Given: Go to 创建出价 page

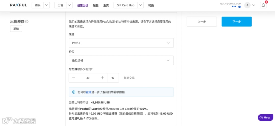Looking at the screenshot, I should [x=82, y=5].
